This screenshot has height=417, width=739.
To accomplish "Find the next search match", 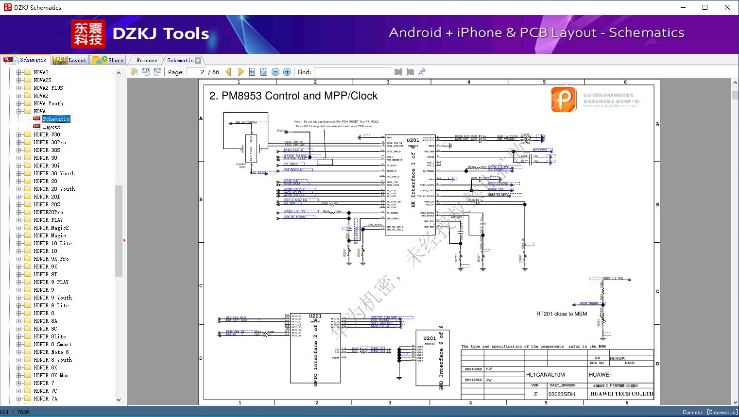I will (x=410, y=72).
